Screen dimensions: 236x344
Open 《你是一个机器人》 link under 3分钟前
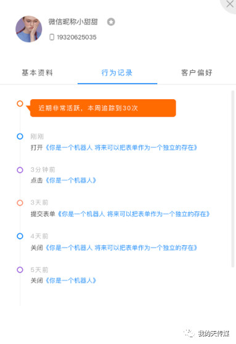(x=71, y=181)
